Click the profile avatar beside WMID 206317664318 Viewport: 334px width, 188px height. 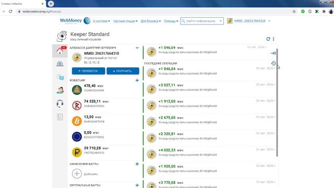coord(77,57)
